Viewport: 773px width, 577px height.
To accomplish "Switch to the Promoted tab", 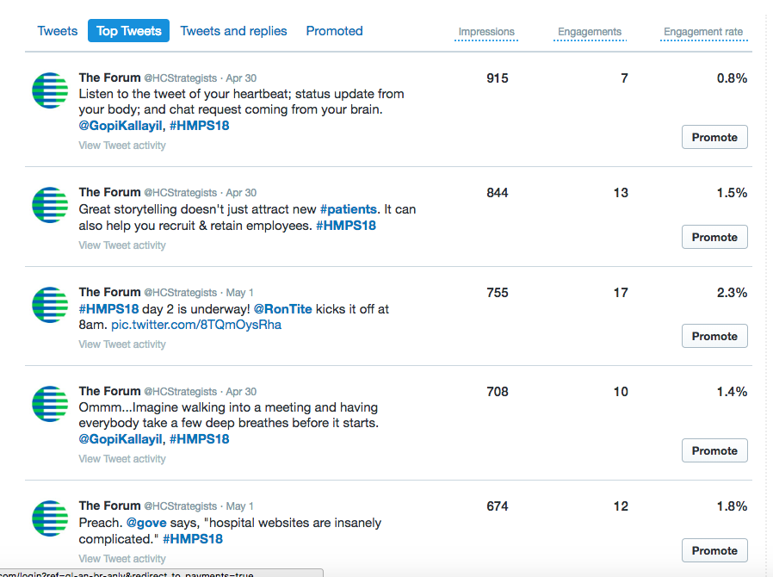I will [334, 31].
